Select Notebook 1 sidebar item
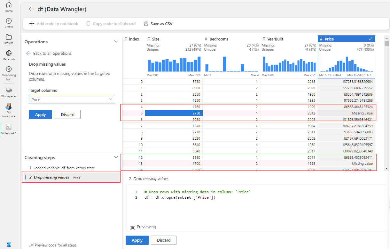The image size is (390, 249). tap(9, 129)
